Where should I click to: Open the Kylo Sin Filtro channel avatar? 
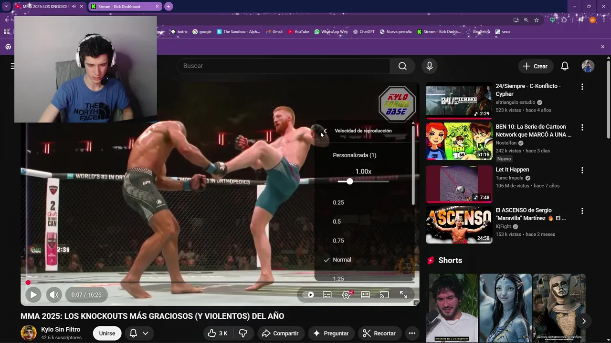[29, 333]
